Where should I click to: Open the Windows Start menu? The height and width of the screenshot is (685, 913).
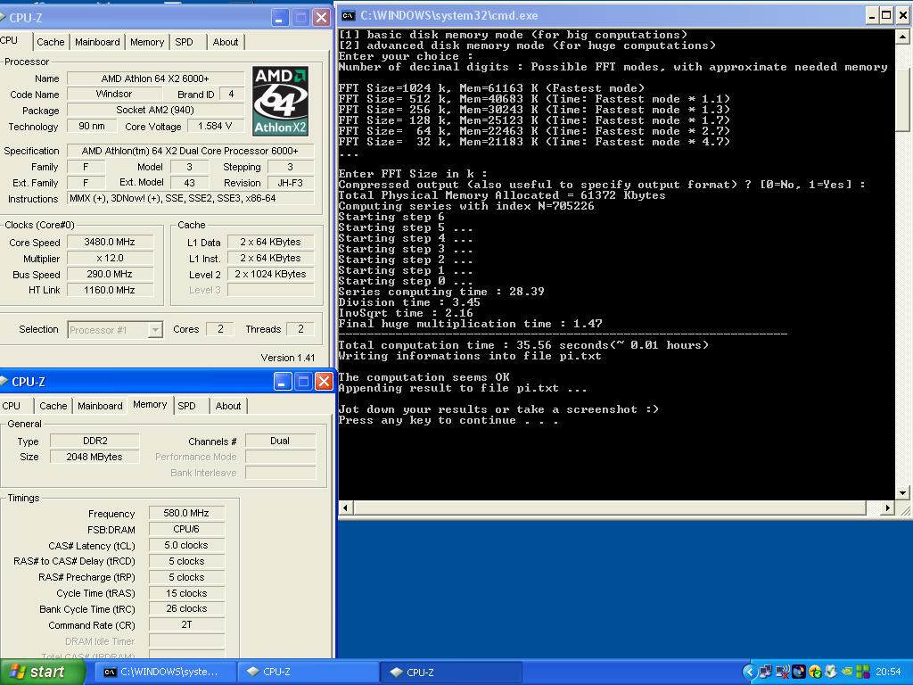click(x=41, y=673)
